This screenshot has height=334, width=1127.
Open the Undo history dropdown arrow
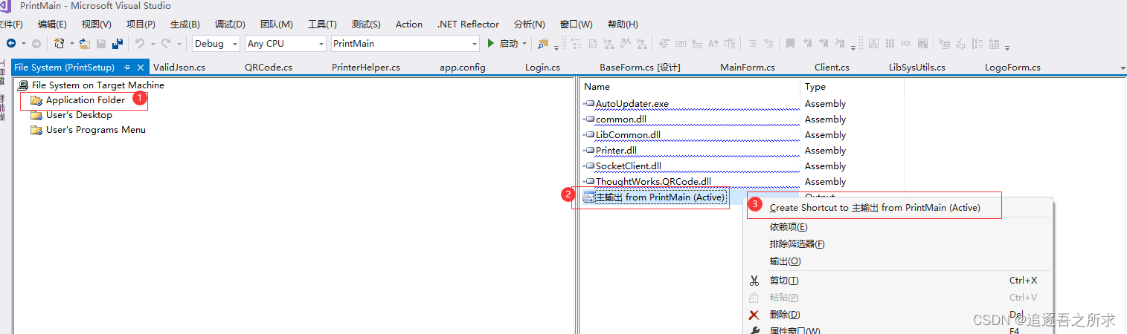point(152,44)
